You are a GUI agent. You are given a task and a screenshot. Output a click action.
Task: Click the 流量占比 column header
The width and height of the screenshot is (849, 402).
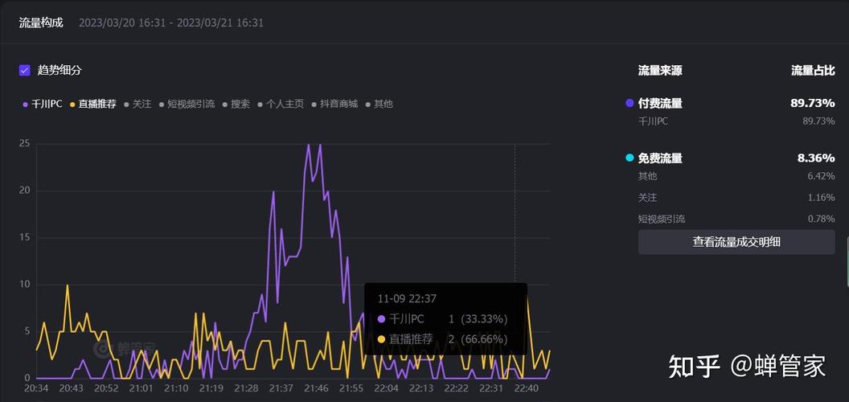click(813, 71)
